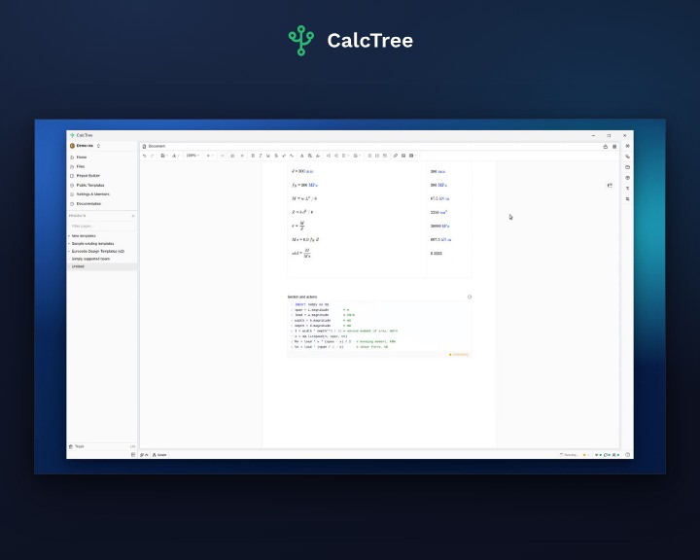
Task: Click the key icon in right rail
Action: click(628, 157)
